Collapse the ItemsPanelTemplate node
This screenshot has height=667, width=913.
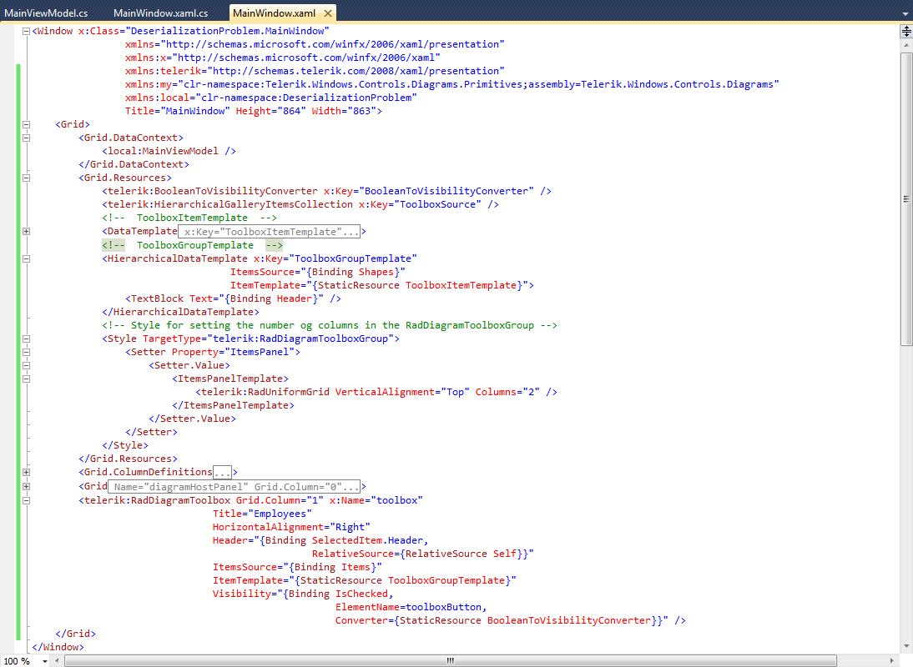pyautogui.click(x=26, y=379)
